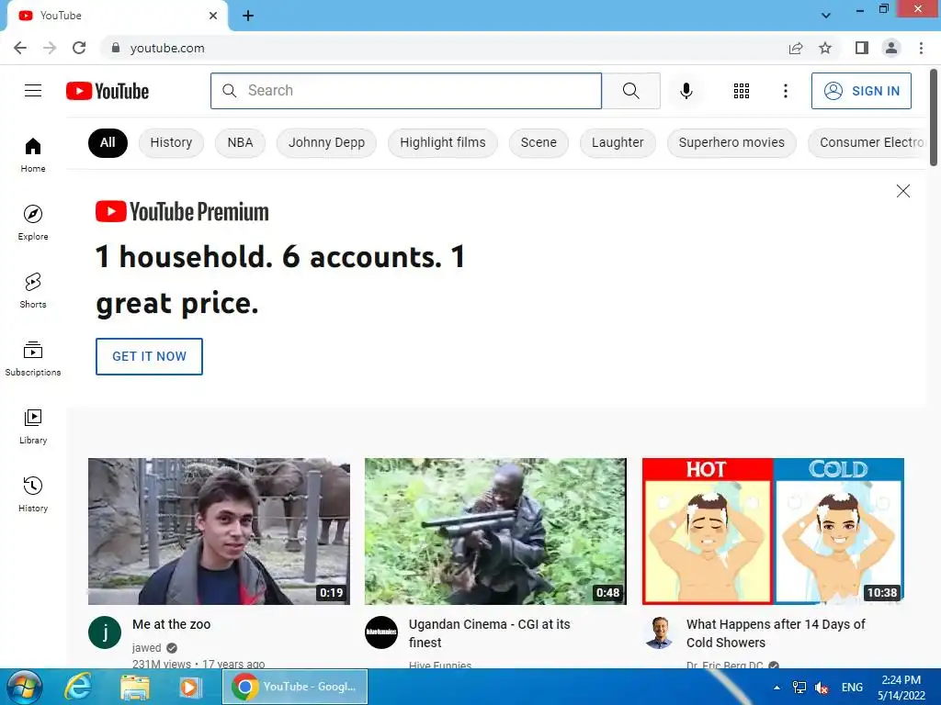
Task: Close the YouTube browser tab
Action: point(213,16)
